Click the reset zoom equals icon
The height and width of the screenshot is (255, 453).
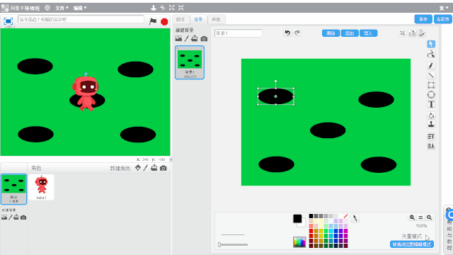point(420,217)
